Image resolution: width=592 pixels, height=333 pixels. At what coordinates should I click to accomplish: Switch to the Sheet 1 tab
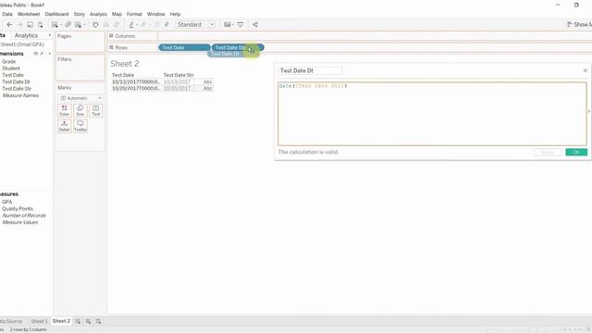pyautogui.click(x=39, y=321)
